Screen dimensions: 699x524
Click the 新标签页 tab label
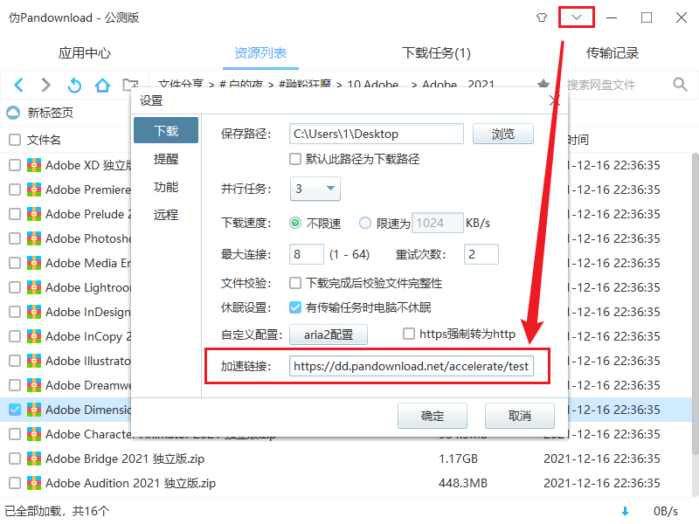click(51, 113)
